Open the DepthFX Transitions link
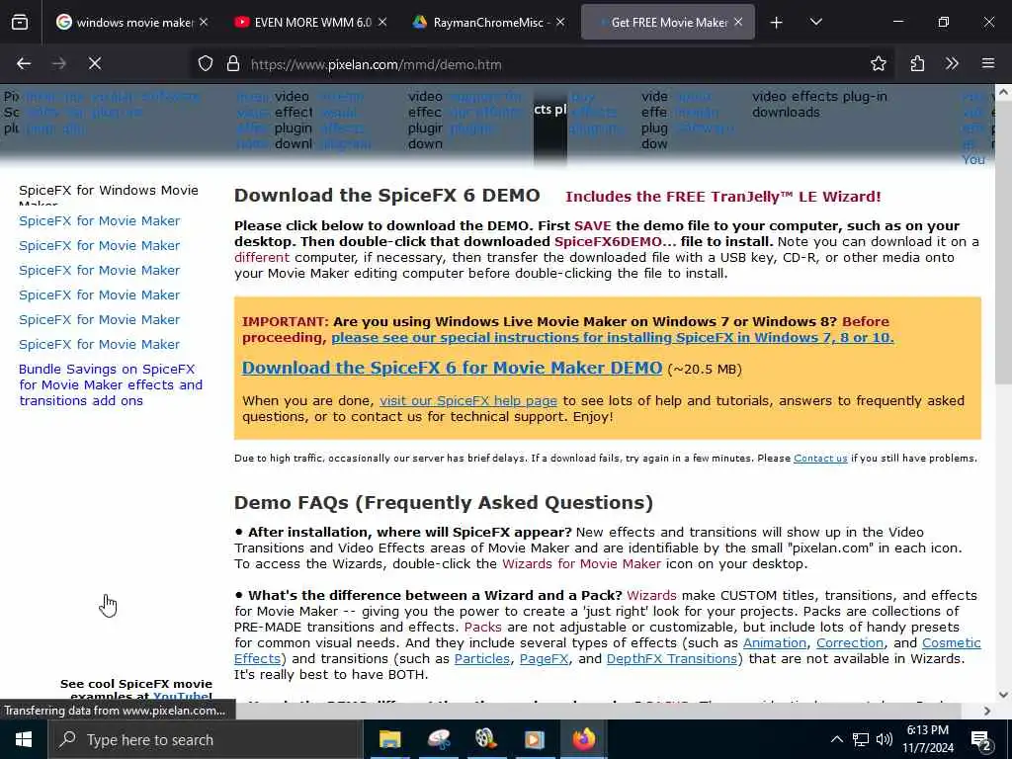Image resolution: width=1012 pixels, height=759 pixels. [671, 659]
